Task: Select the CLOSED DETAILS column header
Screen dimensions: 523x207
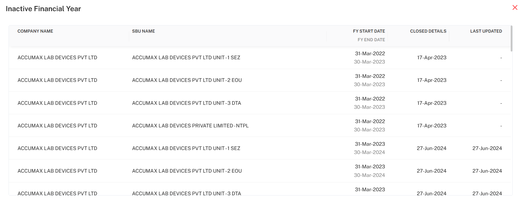Action: (x=428, y=31)
